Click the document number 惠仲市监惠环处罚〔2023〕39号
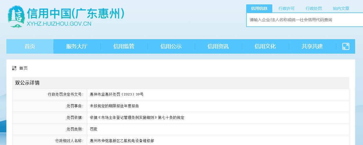The width and height of the screenshot is (363, 145). coord(117,94)
